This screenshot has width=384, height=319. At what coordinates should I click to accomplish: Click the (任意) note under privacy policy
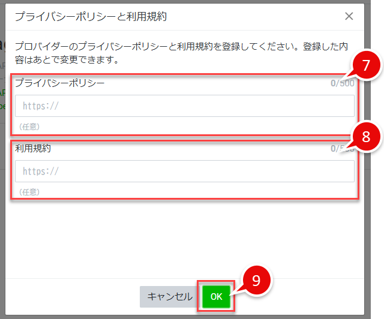pos(29,127)
